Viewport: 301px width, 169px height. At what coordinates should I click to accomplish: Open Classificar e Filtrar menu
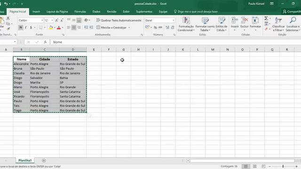[278, 24]
